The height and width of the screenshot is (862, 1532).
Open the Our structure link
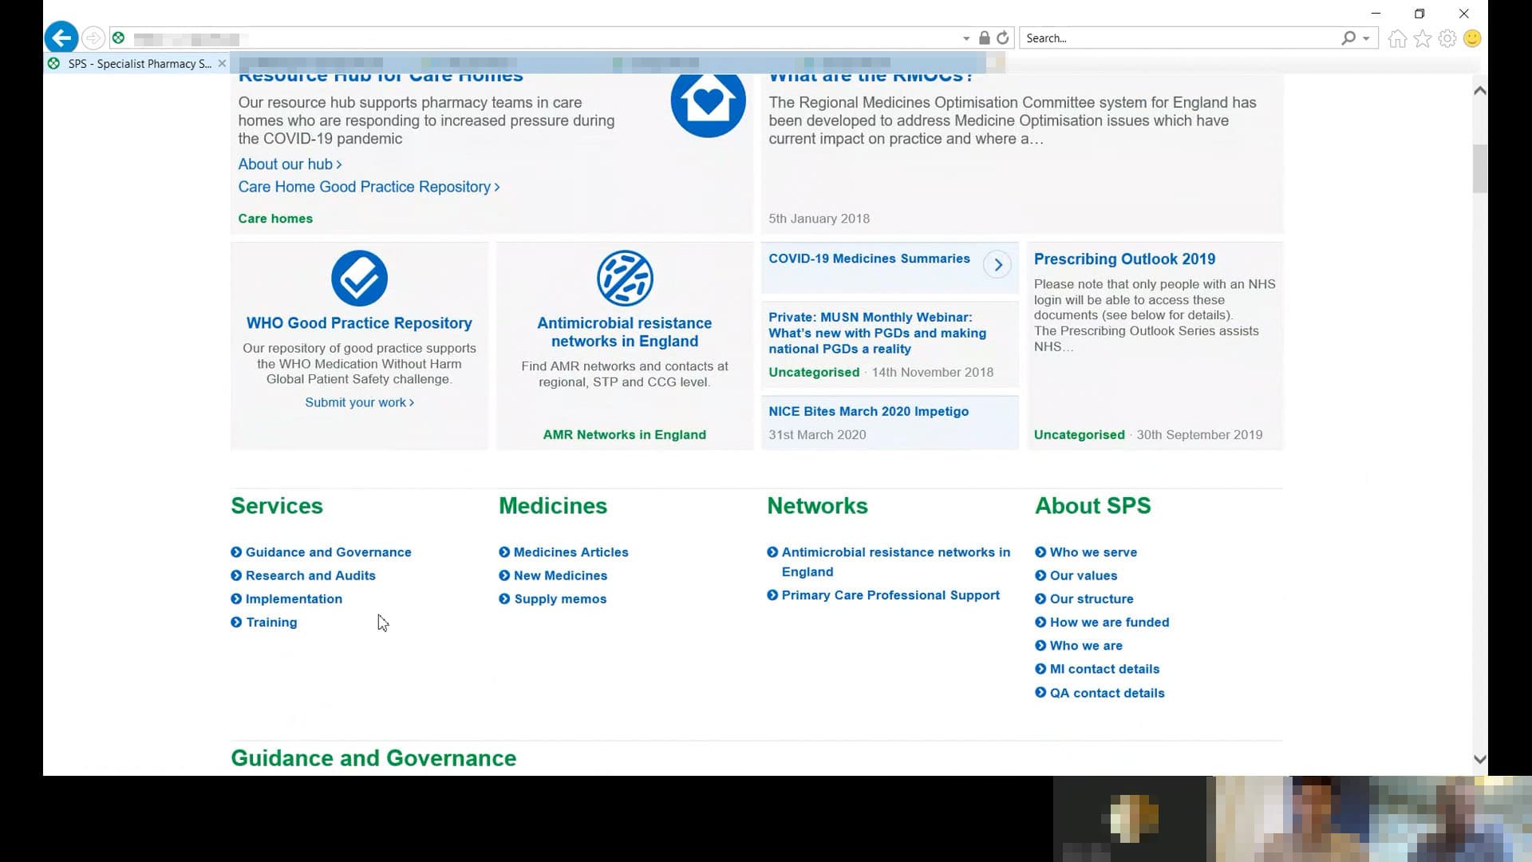[x=1091, y=599]
